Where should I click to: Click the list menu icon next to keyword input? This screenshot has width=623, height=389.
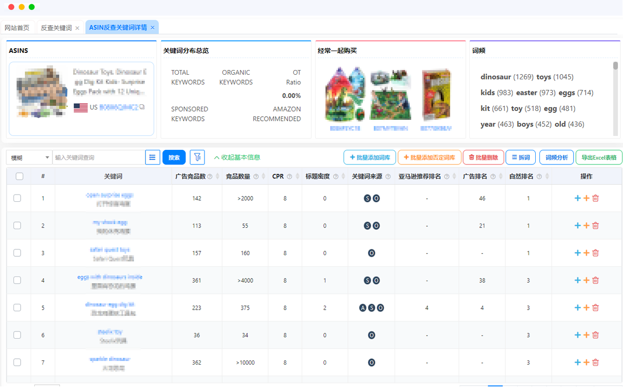[153, 157]
